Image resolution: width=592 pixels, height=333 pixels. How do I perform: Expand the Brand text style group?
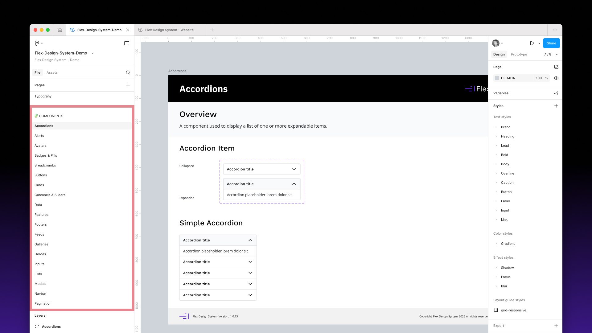click(x=496, y=127)
